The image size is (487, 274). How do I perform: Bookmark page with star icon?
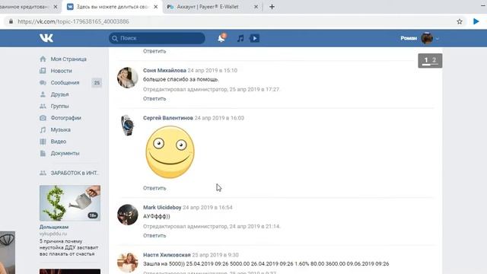(x=460, y=21)
